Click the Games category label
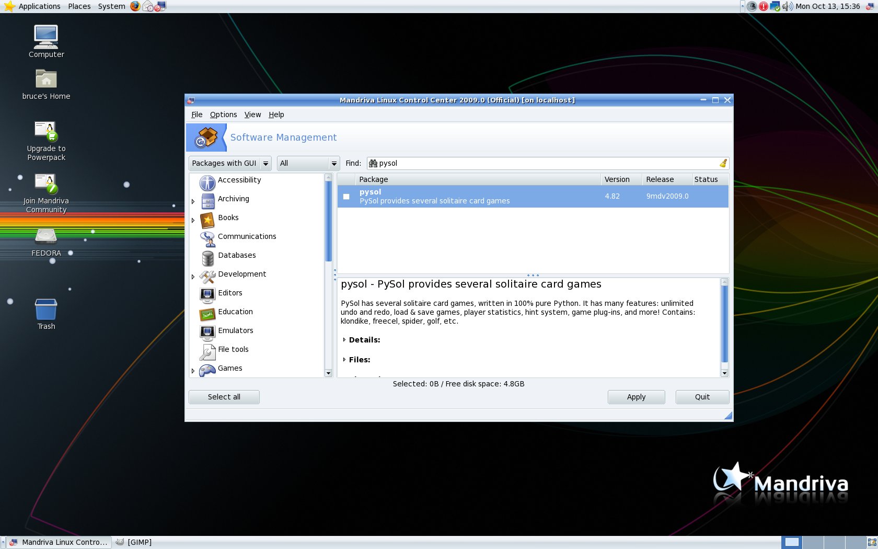The height and width of the screenshot is (549, 878). (230, 368)
